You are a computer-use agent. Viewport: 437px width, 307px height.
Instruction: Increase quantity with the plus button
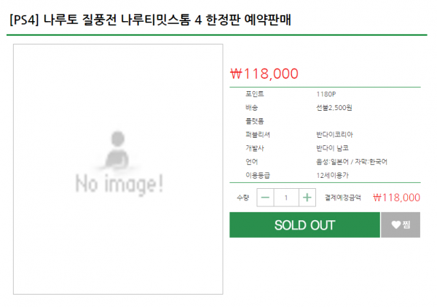tap(307, 198)
